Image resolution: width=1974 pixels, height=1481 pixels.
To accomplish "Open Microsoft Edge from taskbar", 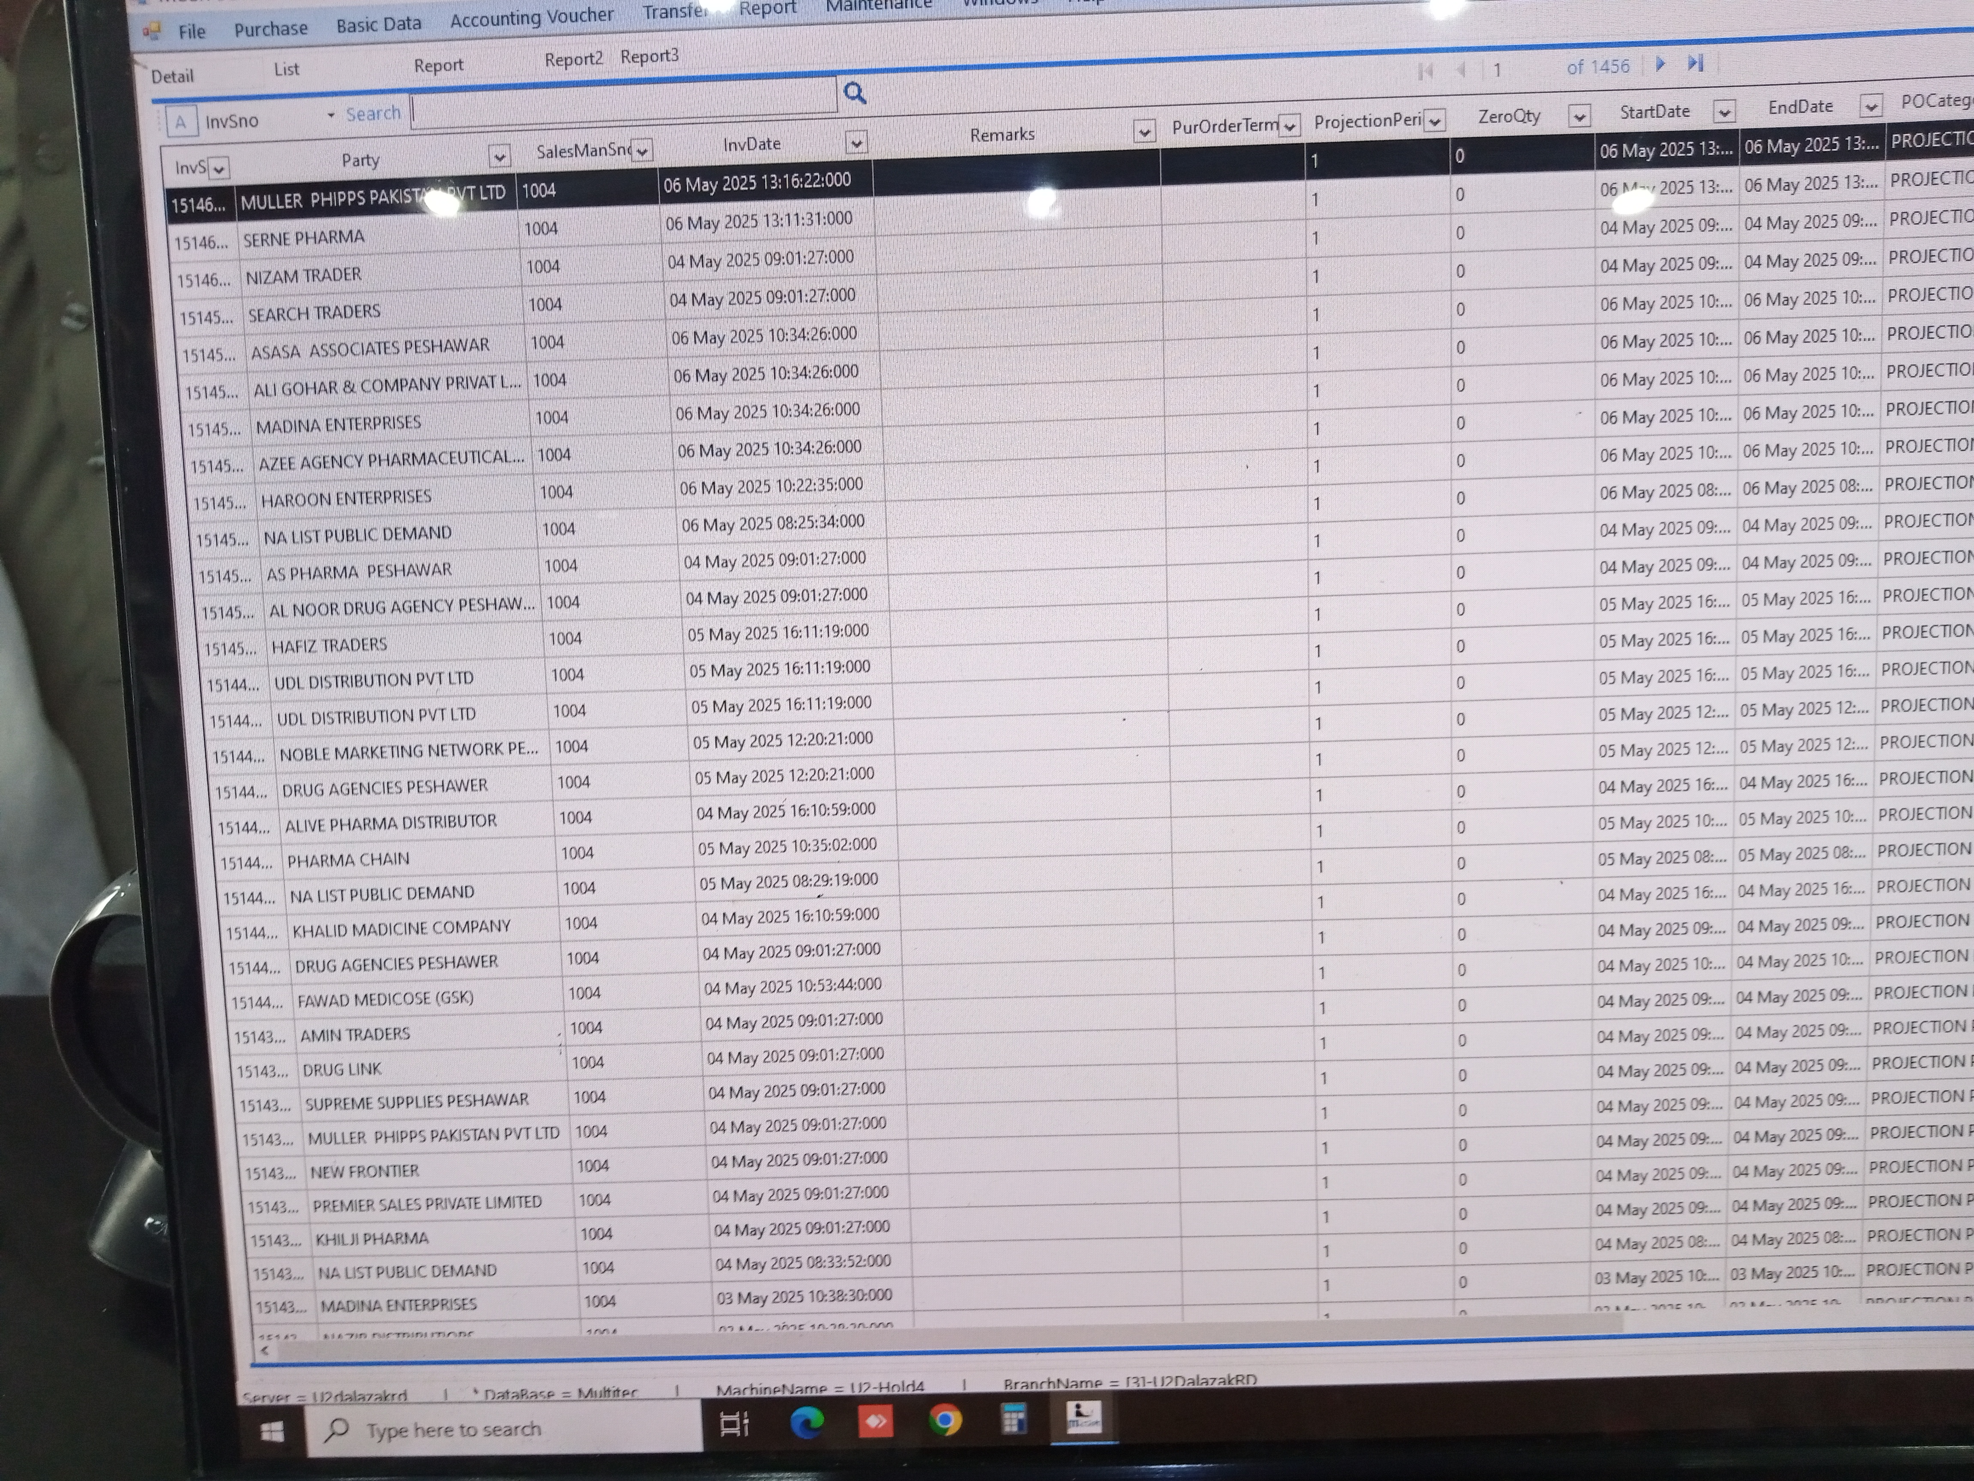I will pyautogui.click(x=807, y=1421).
